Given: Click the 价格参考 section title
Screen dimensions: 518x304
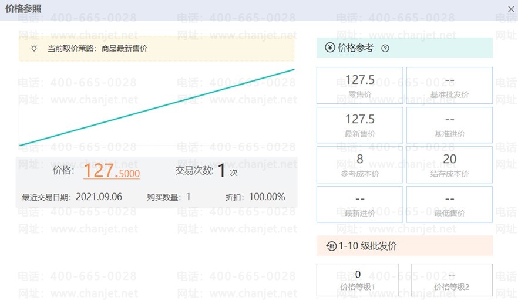Looking at the screenshot, I should click(x=355, y=48).
